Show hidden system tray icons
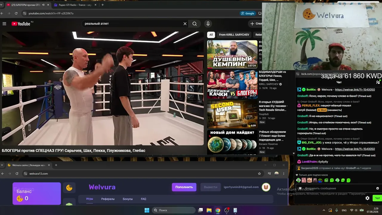This screenshot has height=215, width=382. coord(324,210)
